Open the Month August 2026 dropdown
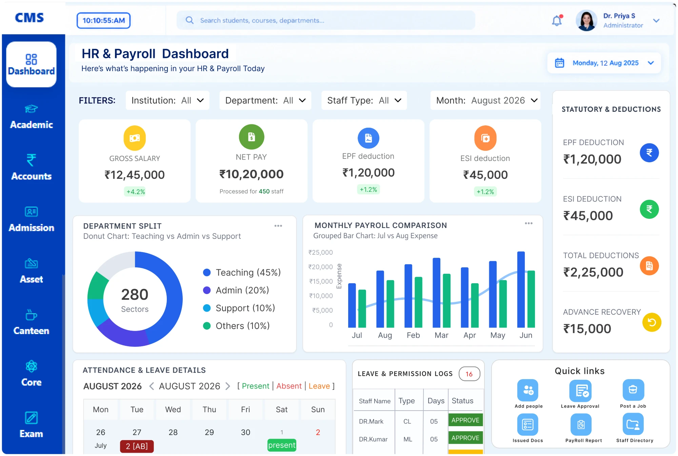This screenshot has width=678, height=456. (x=485, y=100)
